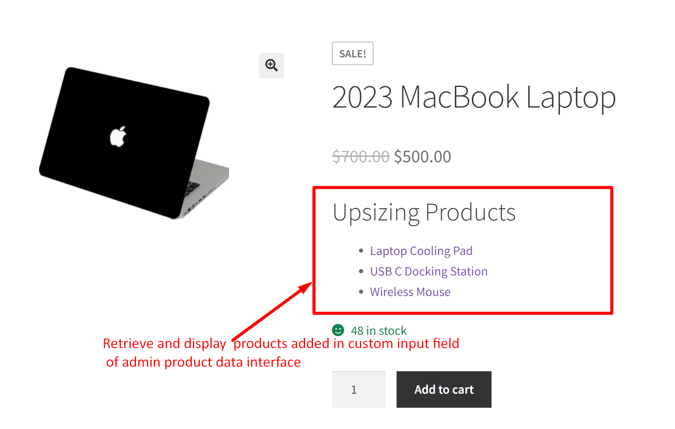The height and width of the screenshot is (429, 675).
Task: Click the Upsizing Products heading
Action: [x=424, y=212]
